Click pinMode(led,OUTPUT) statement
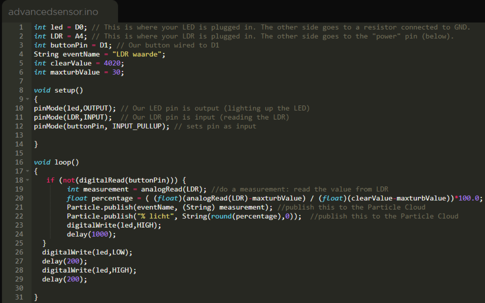Viewport: 485px width, 303px height. tap(75, 108)
